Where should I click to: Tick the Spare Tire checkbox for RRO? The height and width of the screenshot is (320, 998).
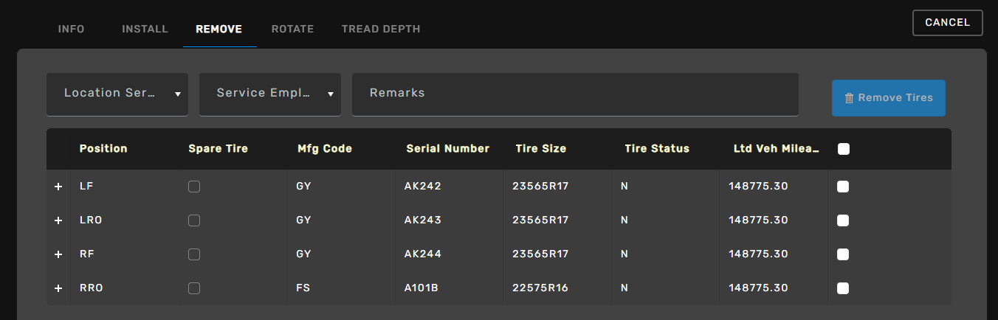pyautogui.click(x=194, y=288)
